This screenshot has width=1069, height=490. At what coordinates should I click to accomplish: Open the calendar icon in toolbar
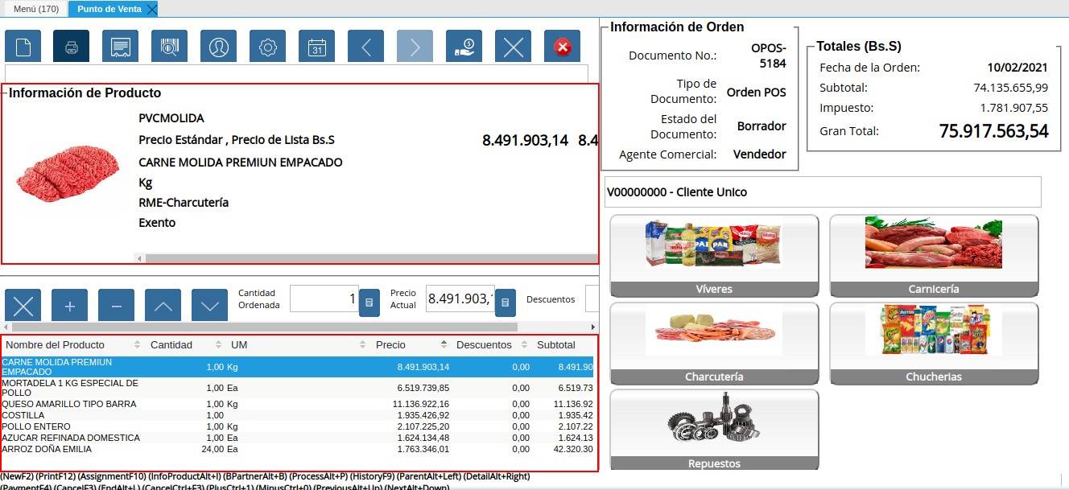pos(316,46)
